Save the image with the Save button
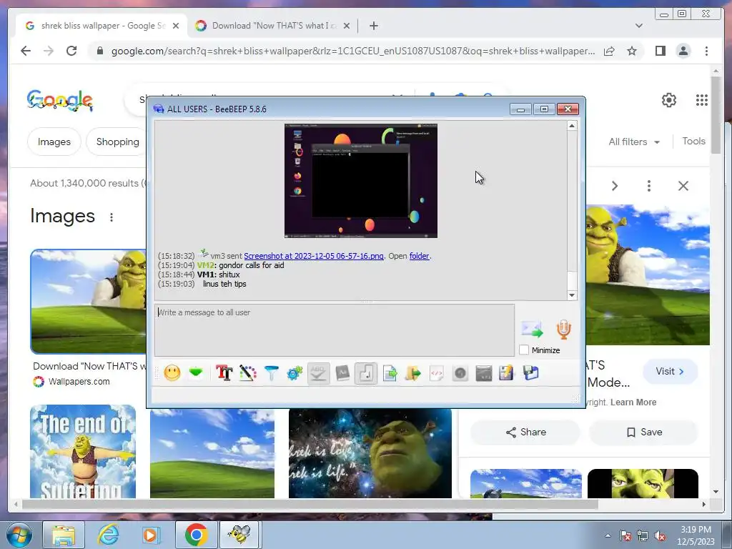Screen dimensions: 732x549 [644, 432]
